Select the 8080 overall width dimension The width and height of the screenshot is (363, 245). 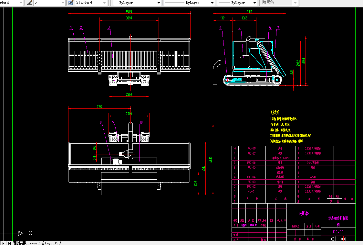coord(129,11)
